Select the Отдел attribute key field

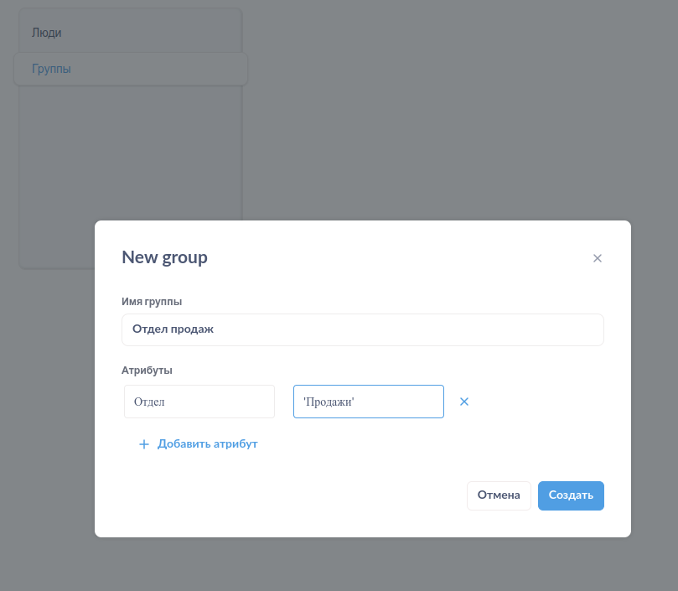click(x=199, y=402)
